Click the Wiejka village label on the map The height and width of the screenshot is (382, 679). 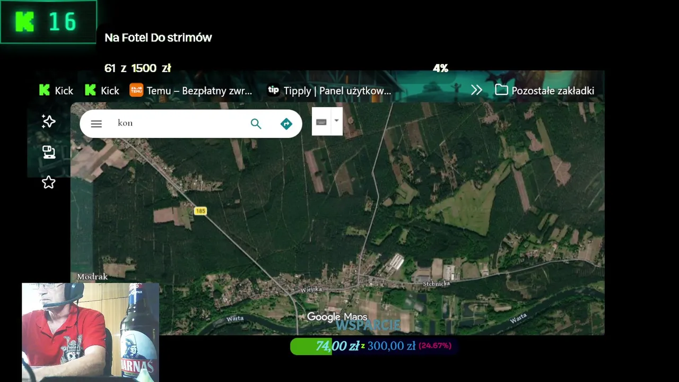(311, 290)
